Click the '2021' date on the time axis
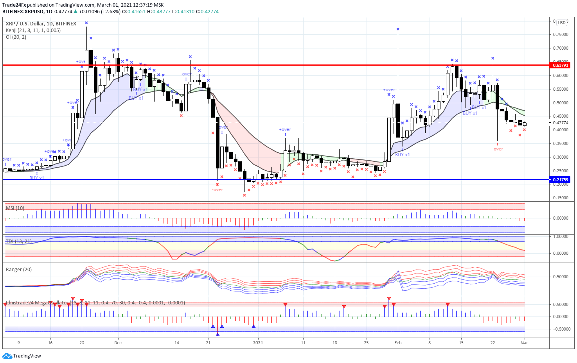577x363 pixels. (x=258, y=343)
